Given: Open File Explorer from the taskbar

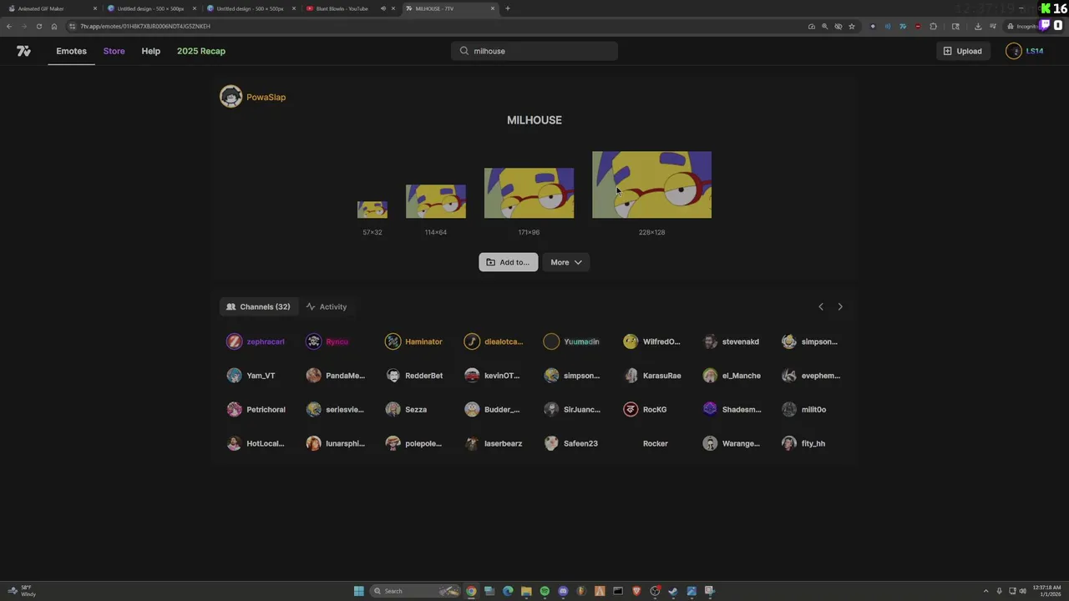Looking at the screenshot, I should (526, 591).
